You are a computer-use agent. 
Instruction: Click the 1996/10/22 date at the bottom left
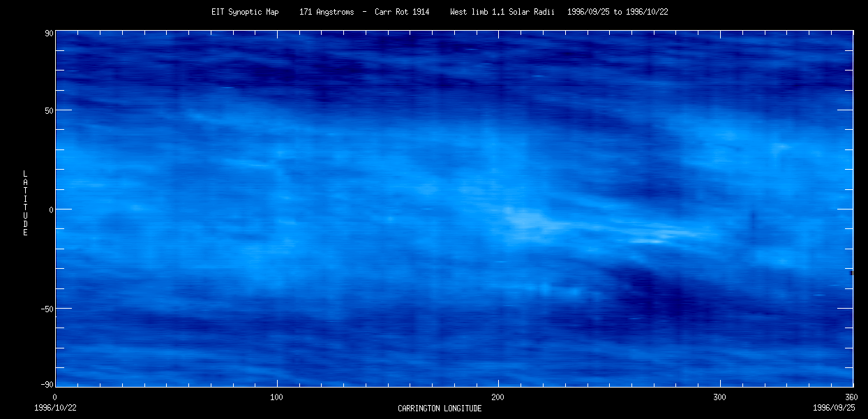(x=55, y=407)
